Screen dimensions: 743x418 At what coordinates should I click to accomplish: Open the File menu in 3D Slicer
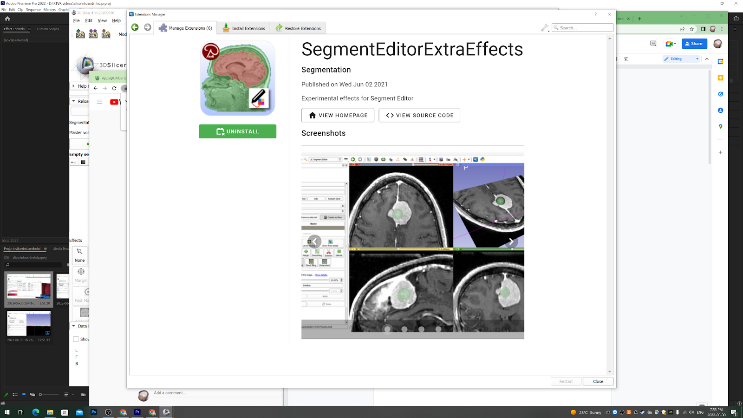[77, 20]
